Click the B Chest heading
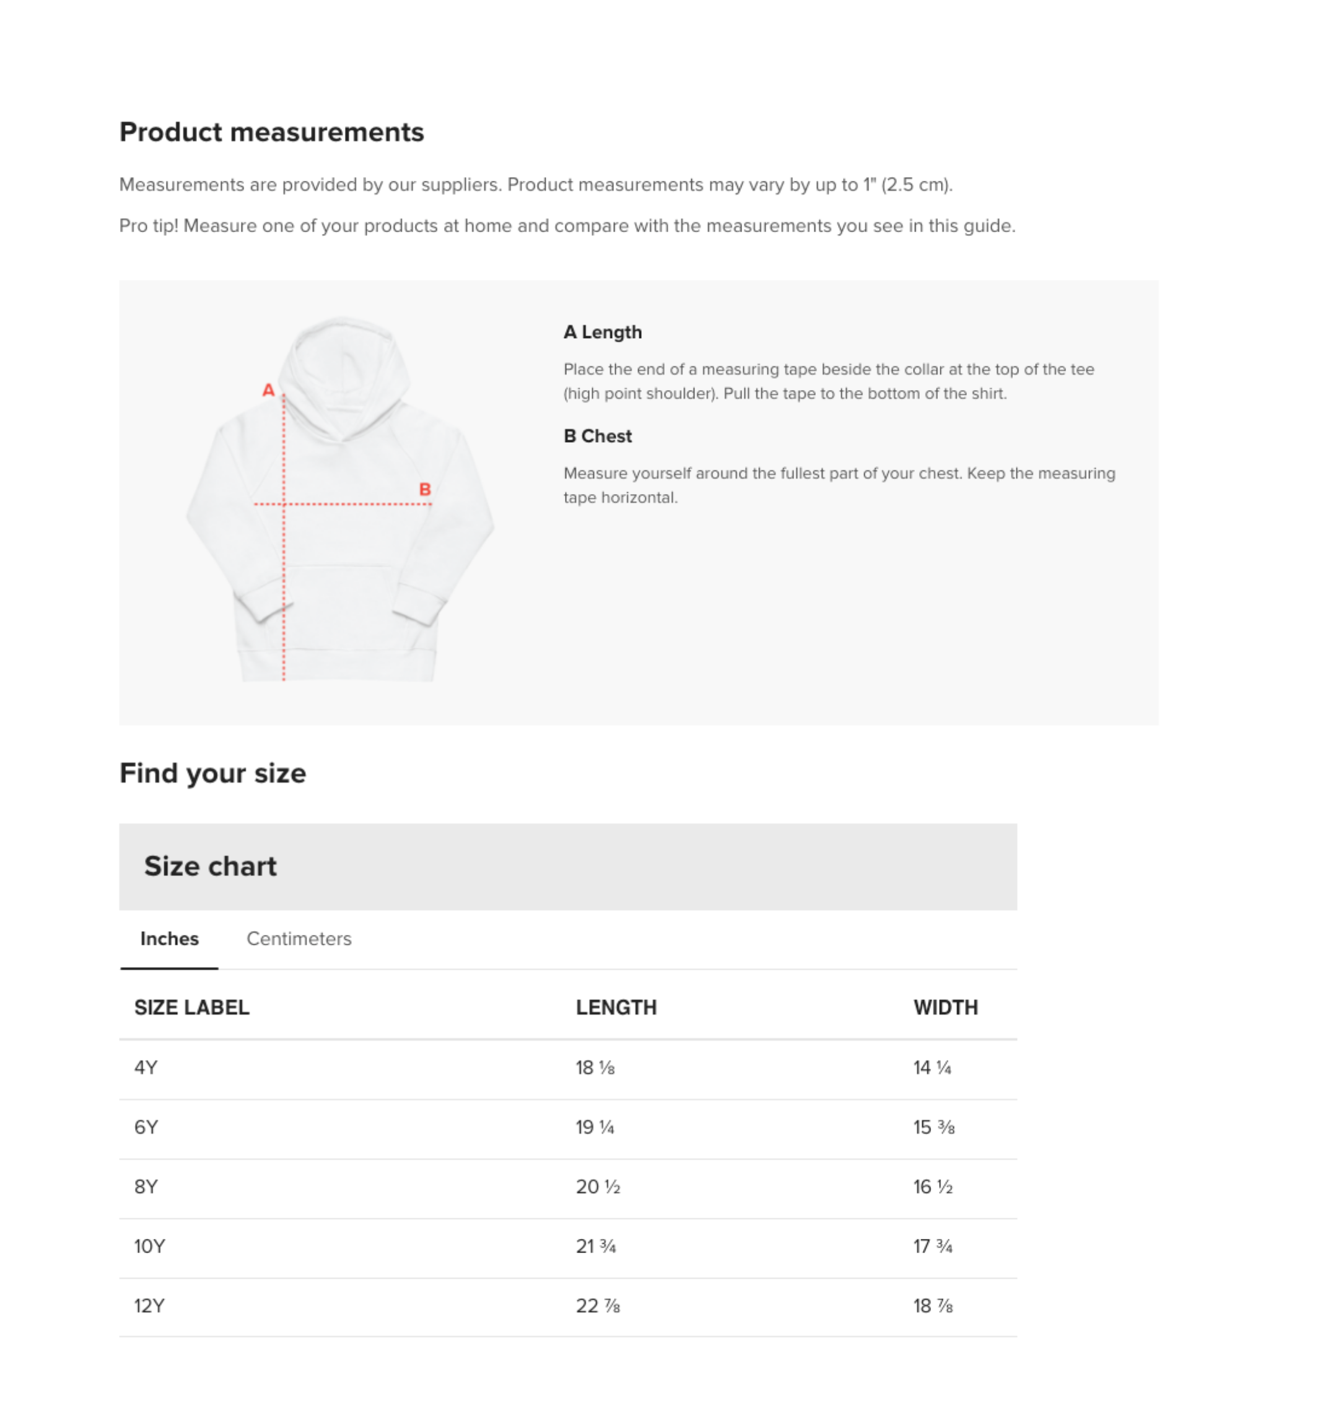The image size is (1338, 1424). coord(598,436)
